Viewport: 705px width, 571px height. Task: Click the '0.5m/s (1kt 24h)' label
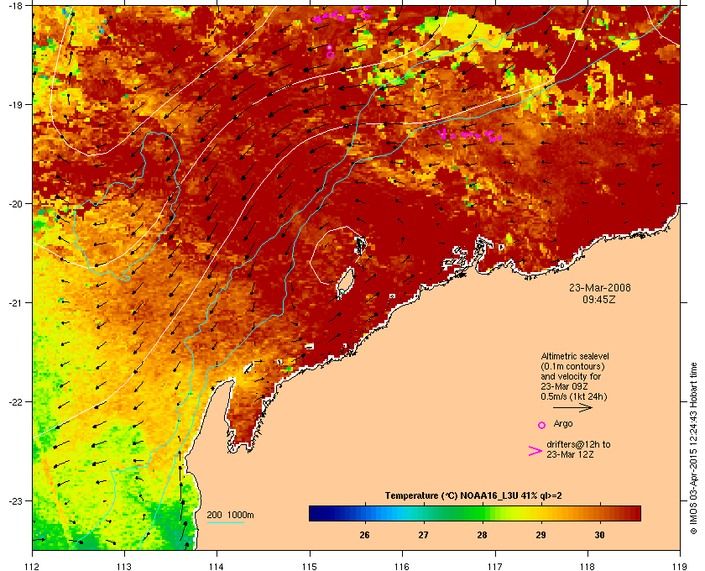coord(574,397)
